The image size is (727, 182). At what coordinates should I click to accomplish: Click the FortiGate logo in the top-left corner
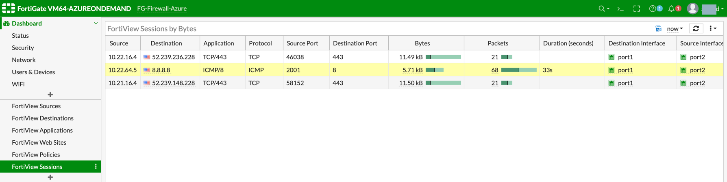click(x=9, y=8)
